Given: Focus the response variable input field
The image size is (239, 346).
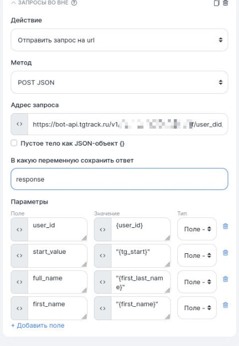Looking at the screenshot, I should coord(119,179).
